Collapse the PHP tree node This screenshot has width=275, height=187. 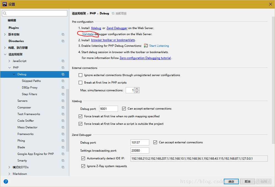point(9,68)
